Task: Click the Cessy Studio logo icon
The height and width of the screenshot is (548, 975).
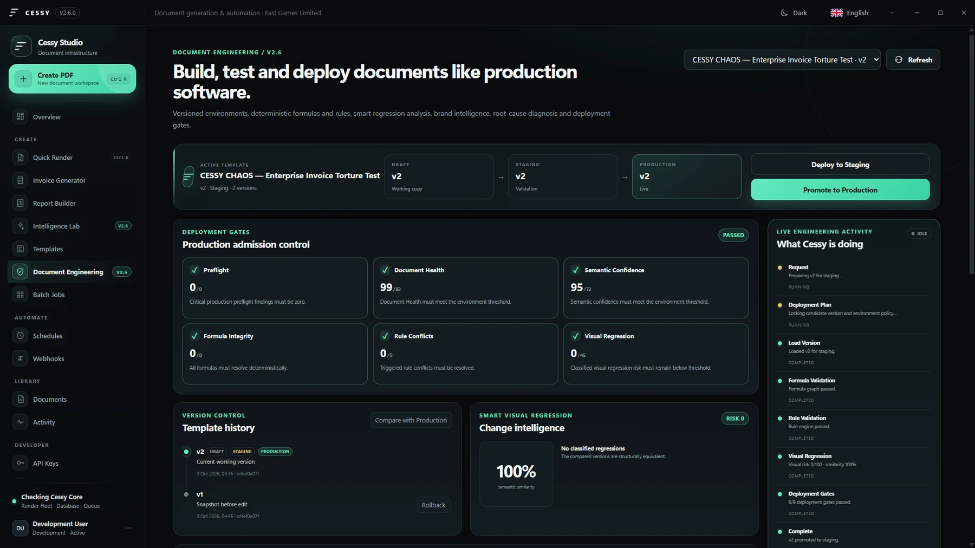Action: (x=21, y=47)
